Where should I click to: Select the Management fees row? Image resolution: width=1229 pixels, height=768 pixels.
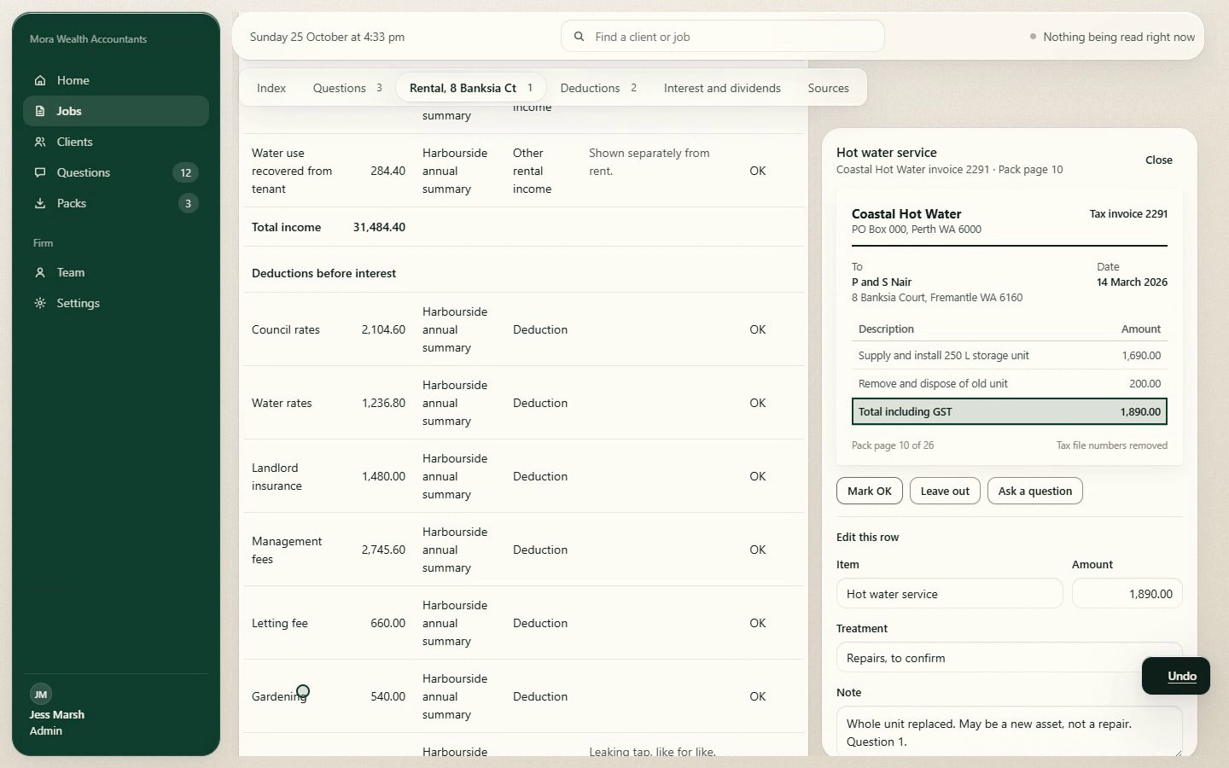pyautogui.click(x=523, y=550)
